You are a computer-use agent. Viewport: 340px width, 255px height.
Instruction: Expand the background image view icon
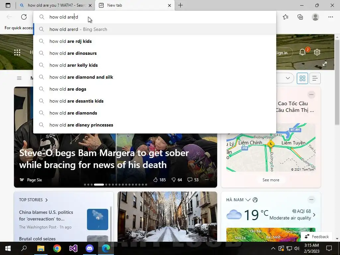[x=325, y=64]
